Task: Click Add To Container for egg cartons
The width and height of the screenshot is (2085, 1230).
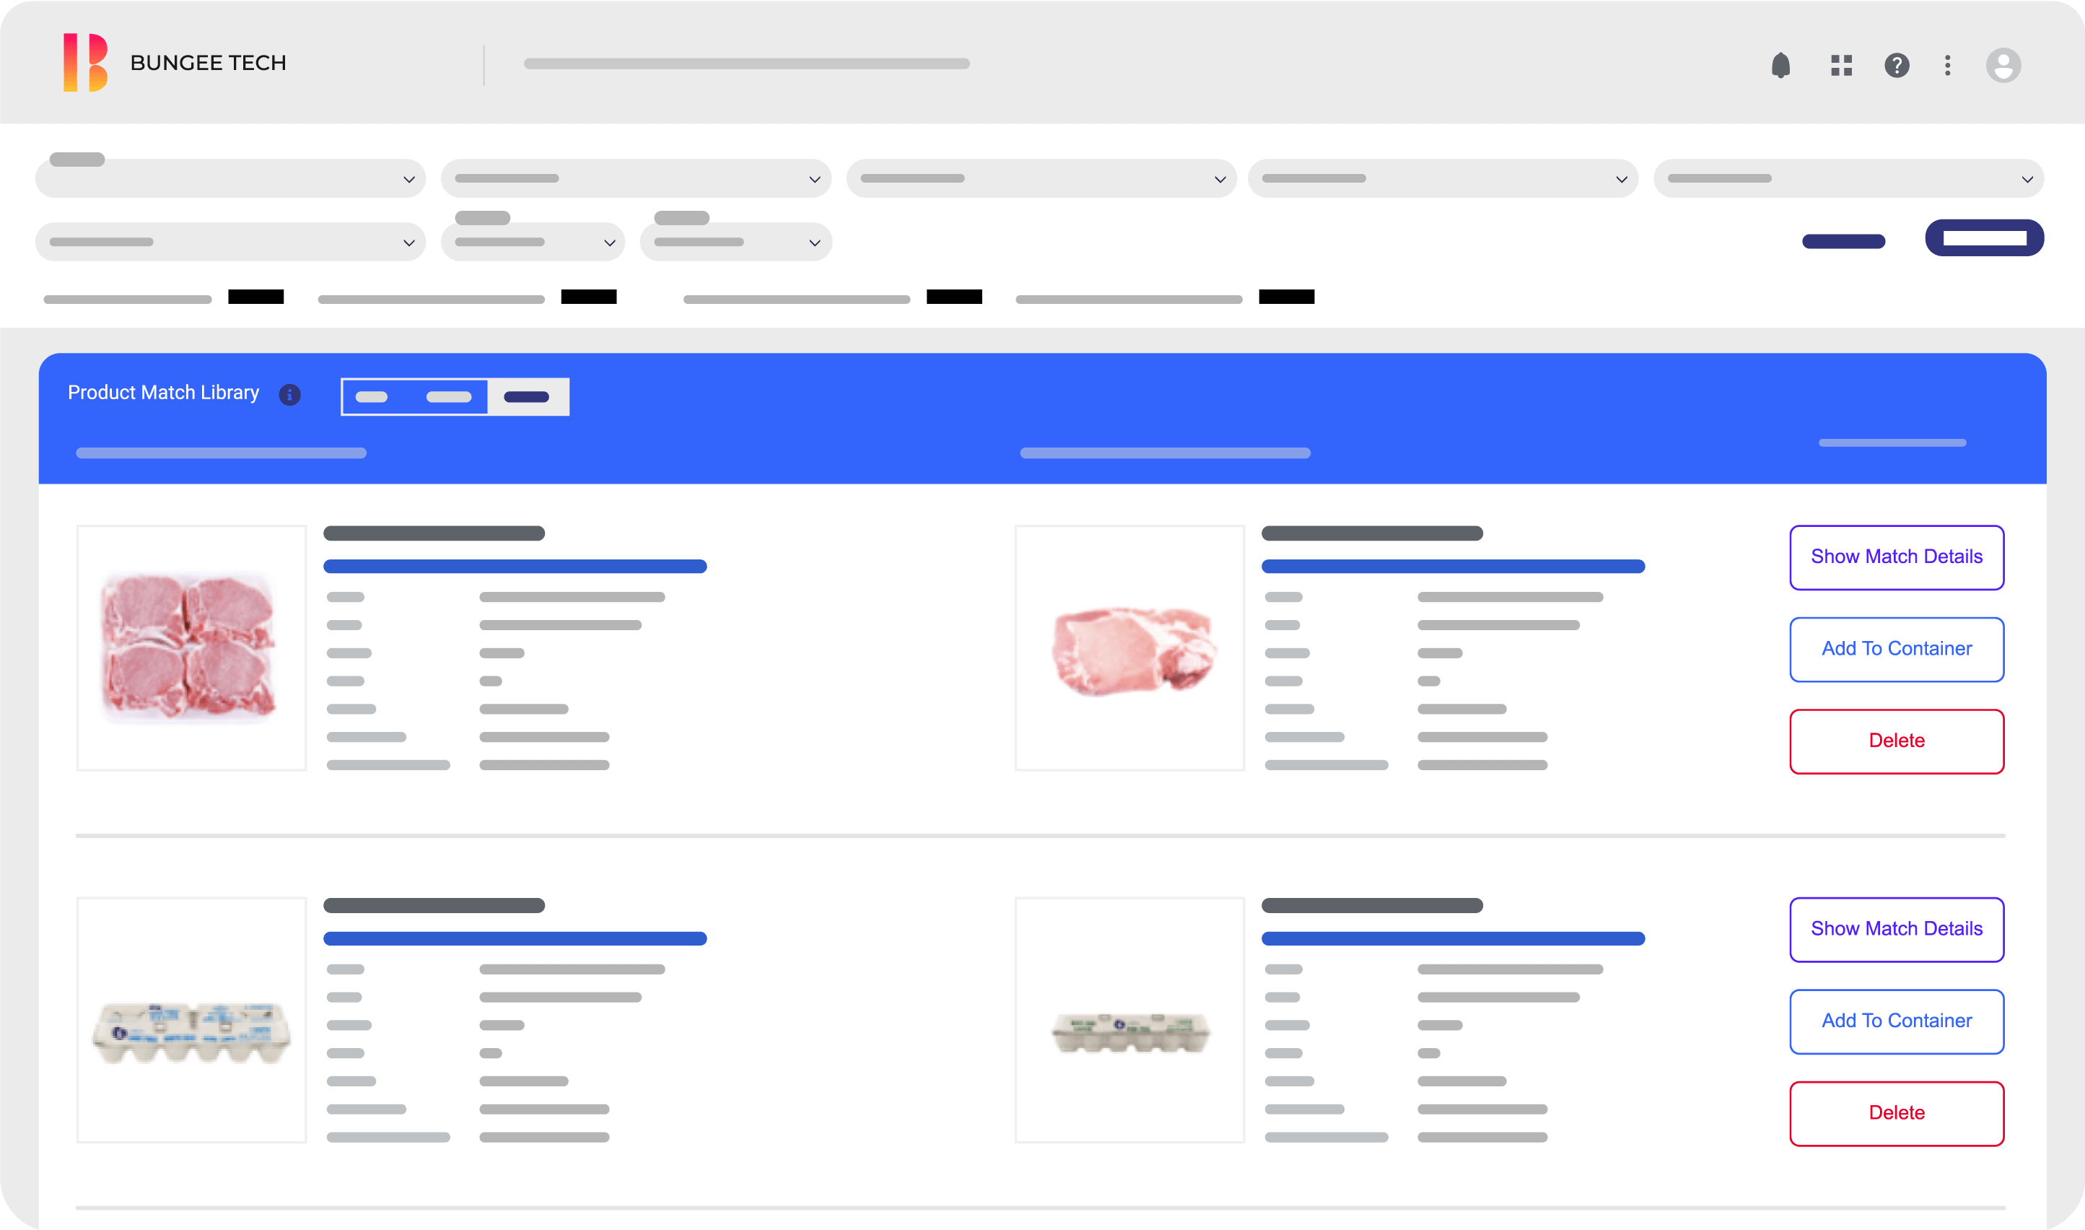Action: (x=1896, y=1021)
